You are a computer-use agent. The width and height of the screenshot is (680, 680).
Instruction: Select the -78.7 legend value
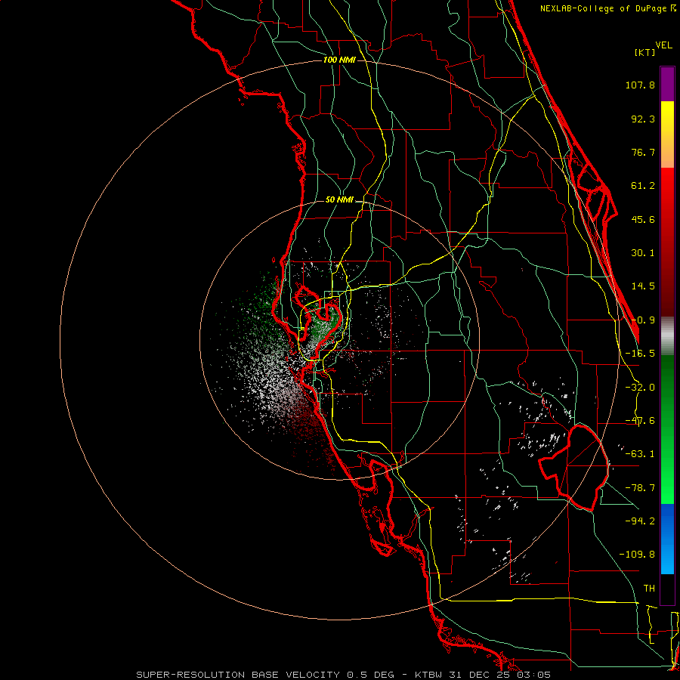point(640,488)
